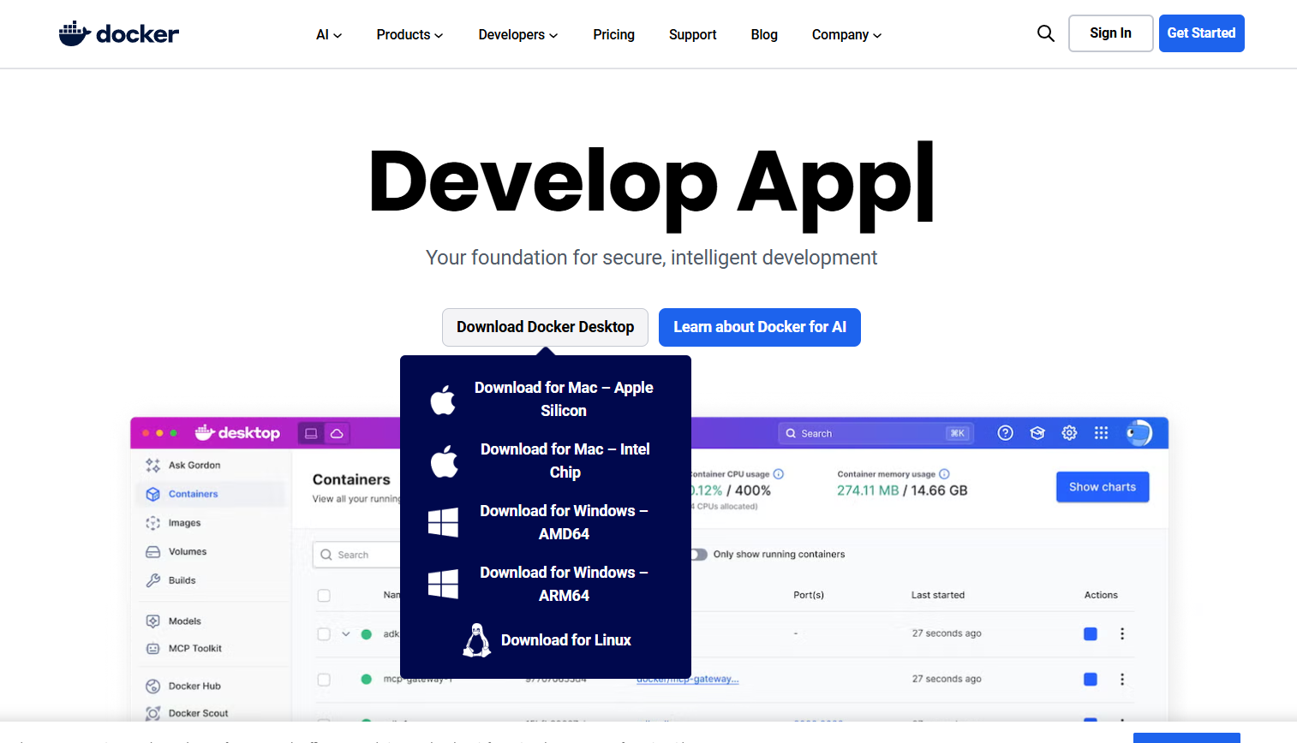Click the three-dot menu in mcp-gateway row
This screenshot has width=1297, height=743.
pos(1122,679)
